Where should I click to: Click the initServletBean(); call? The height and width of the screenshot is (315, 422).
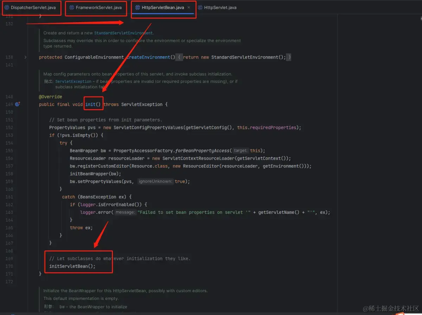tap(72, 266)
